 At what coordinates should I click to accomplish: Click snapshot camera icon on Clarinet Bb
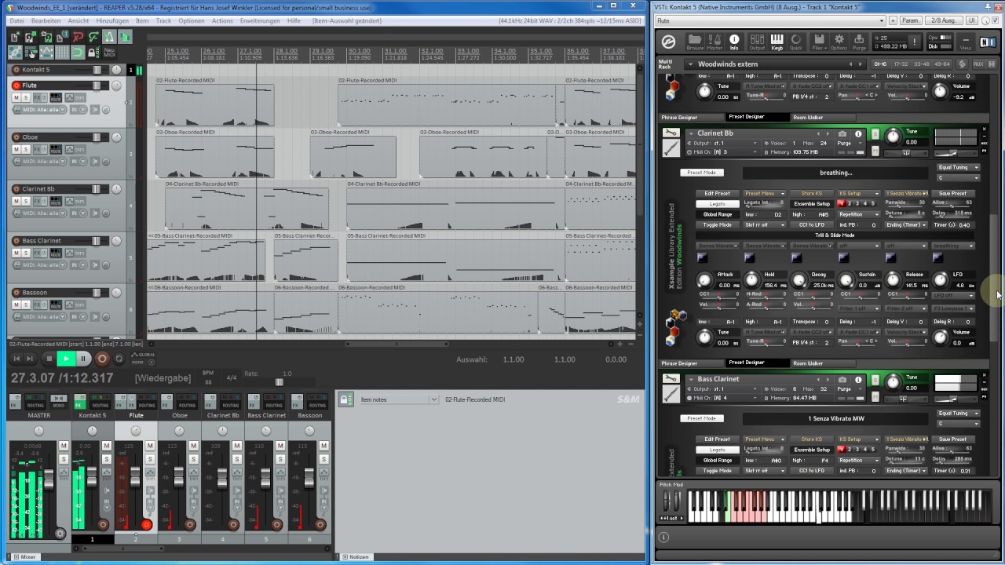coord(842,133)
